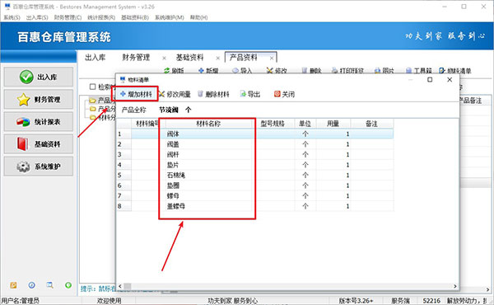Open the 统计报表 sidebar button with pie chart

click(39, 122)
